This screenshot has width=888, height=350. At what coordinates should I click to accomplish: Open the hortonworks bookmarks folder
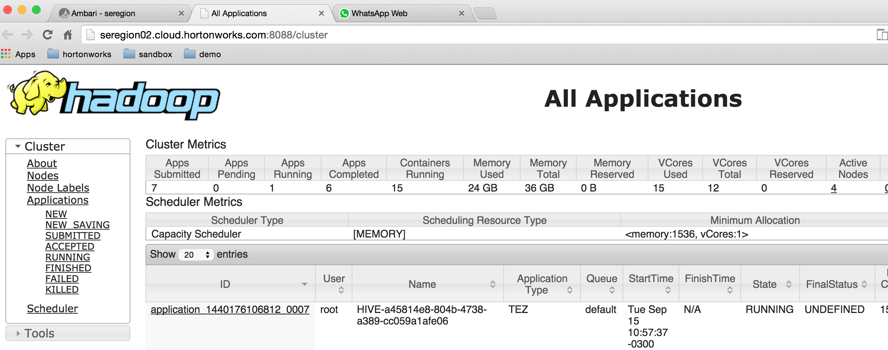pos(79,54)
